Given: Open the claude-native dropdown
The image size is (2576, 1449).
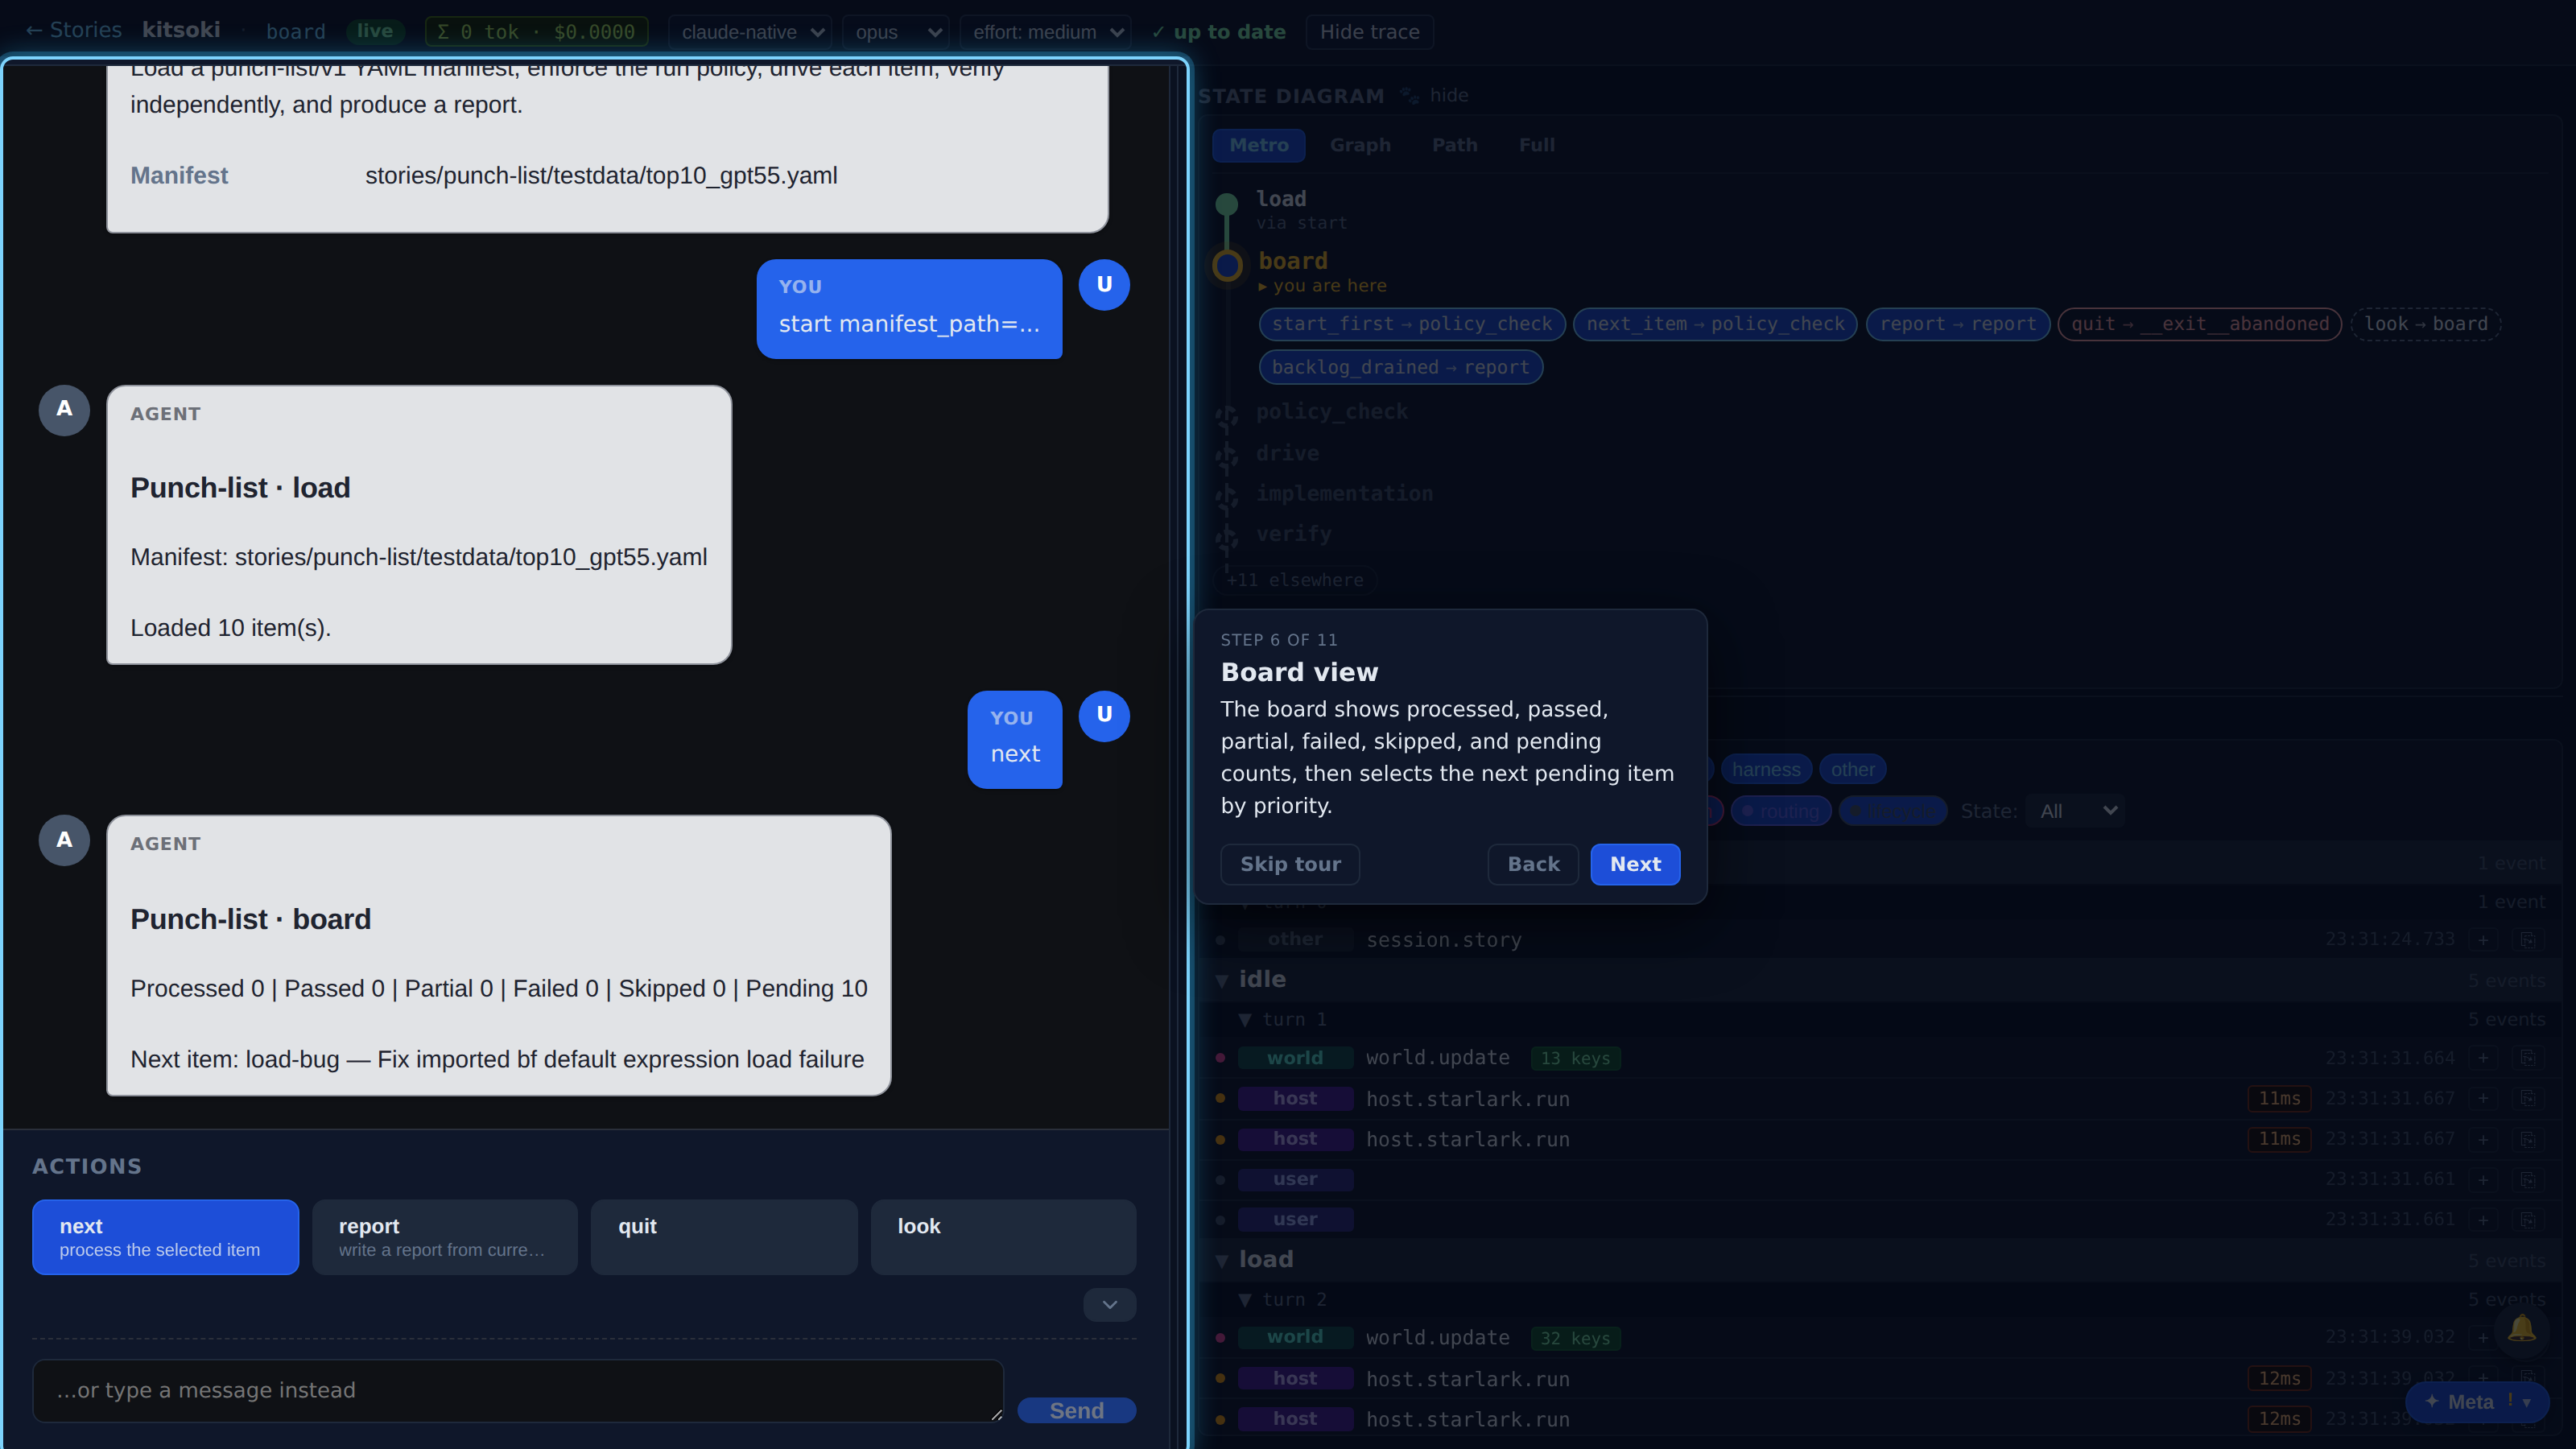Looking at the screenshot, I should (750, 32).
